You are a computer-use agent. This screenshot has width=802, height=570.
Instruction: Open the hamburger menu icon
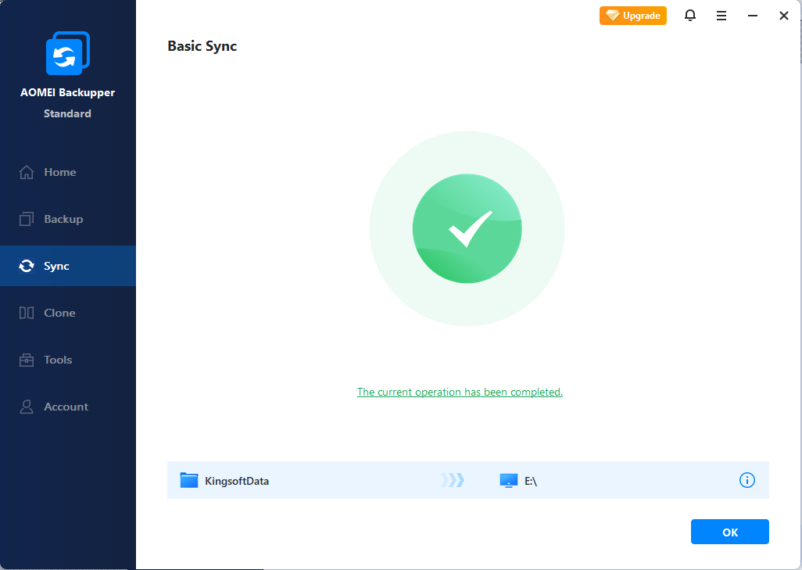721,16
